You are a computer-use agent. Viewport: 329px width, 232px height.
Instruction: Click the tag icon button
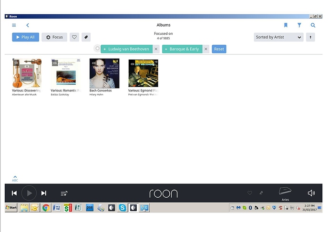86,37
